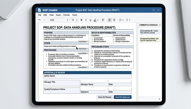Click the Date field beside Signature

[120, 92]
